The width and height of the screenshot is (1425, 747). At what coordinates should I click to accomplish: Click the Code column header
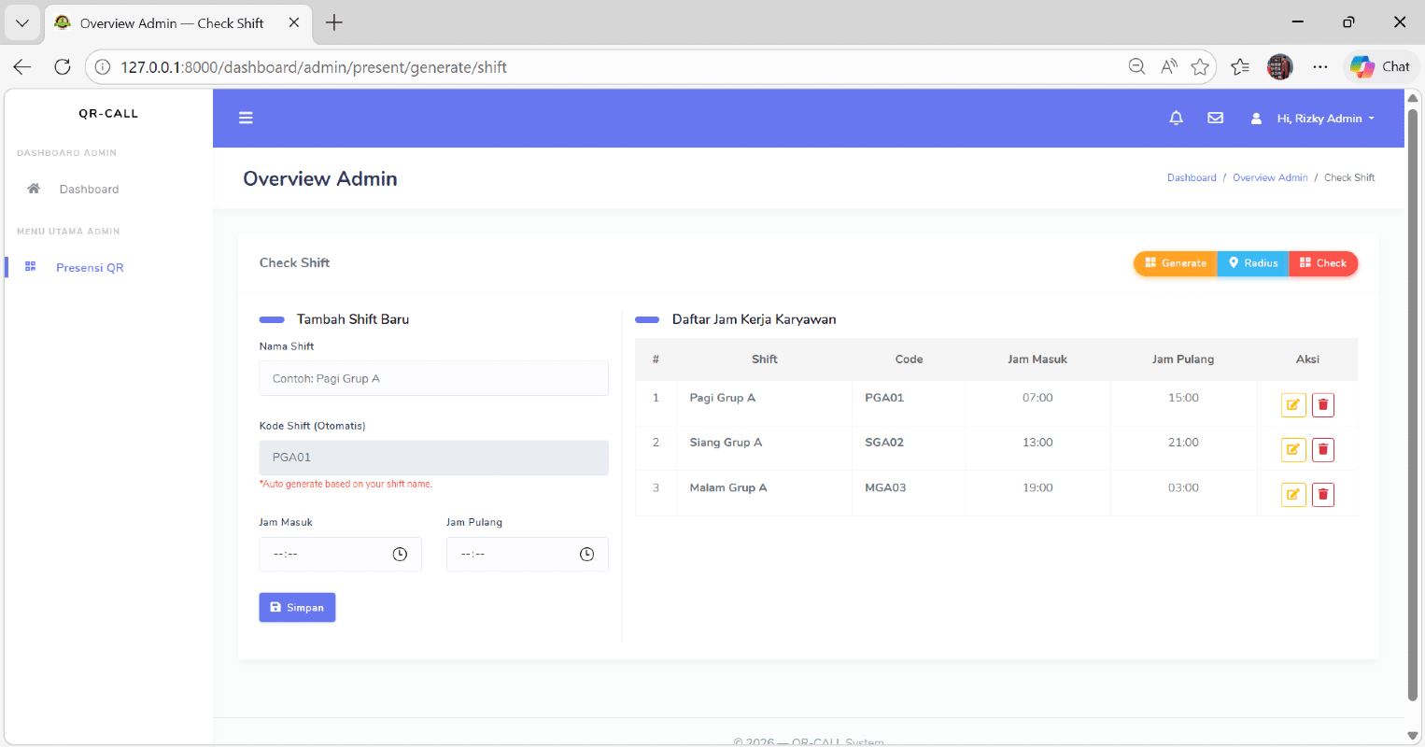(909, 359)
